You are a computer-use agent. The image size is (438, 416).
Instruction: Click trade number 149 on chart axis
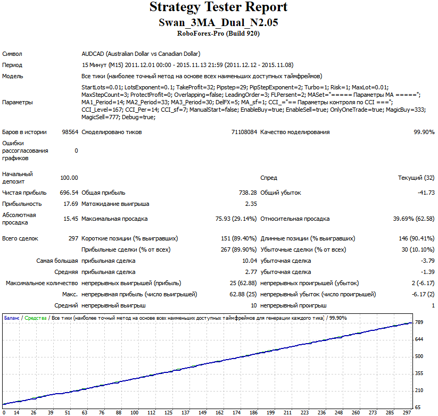203,413
